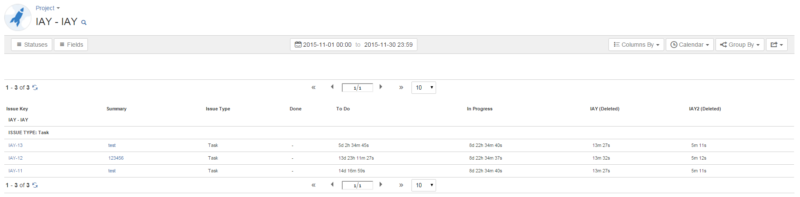Change top page size selector showing 10

(423, 87)
